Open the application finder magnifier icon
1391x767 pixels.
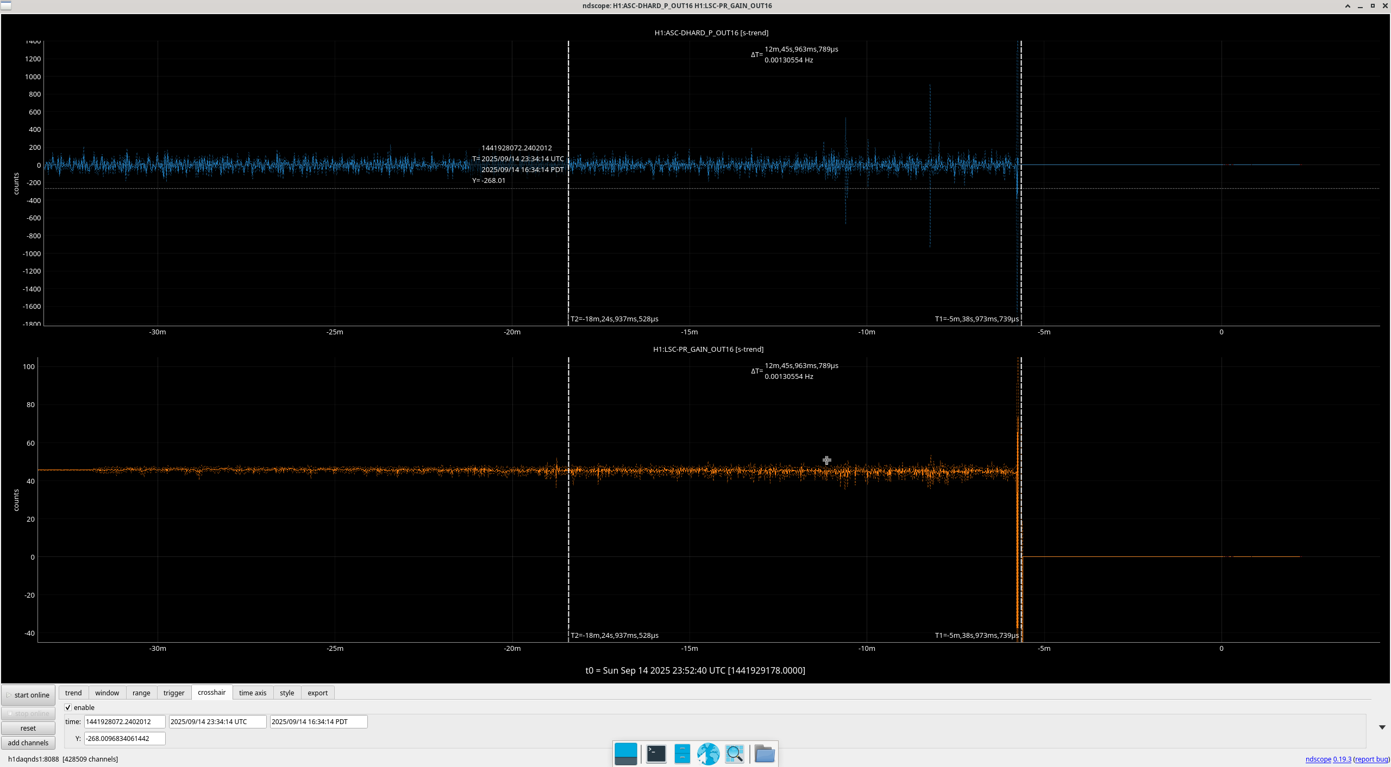click(735, 754)
